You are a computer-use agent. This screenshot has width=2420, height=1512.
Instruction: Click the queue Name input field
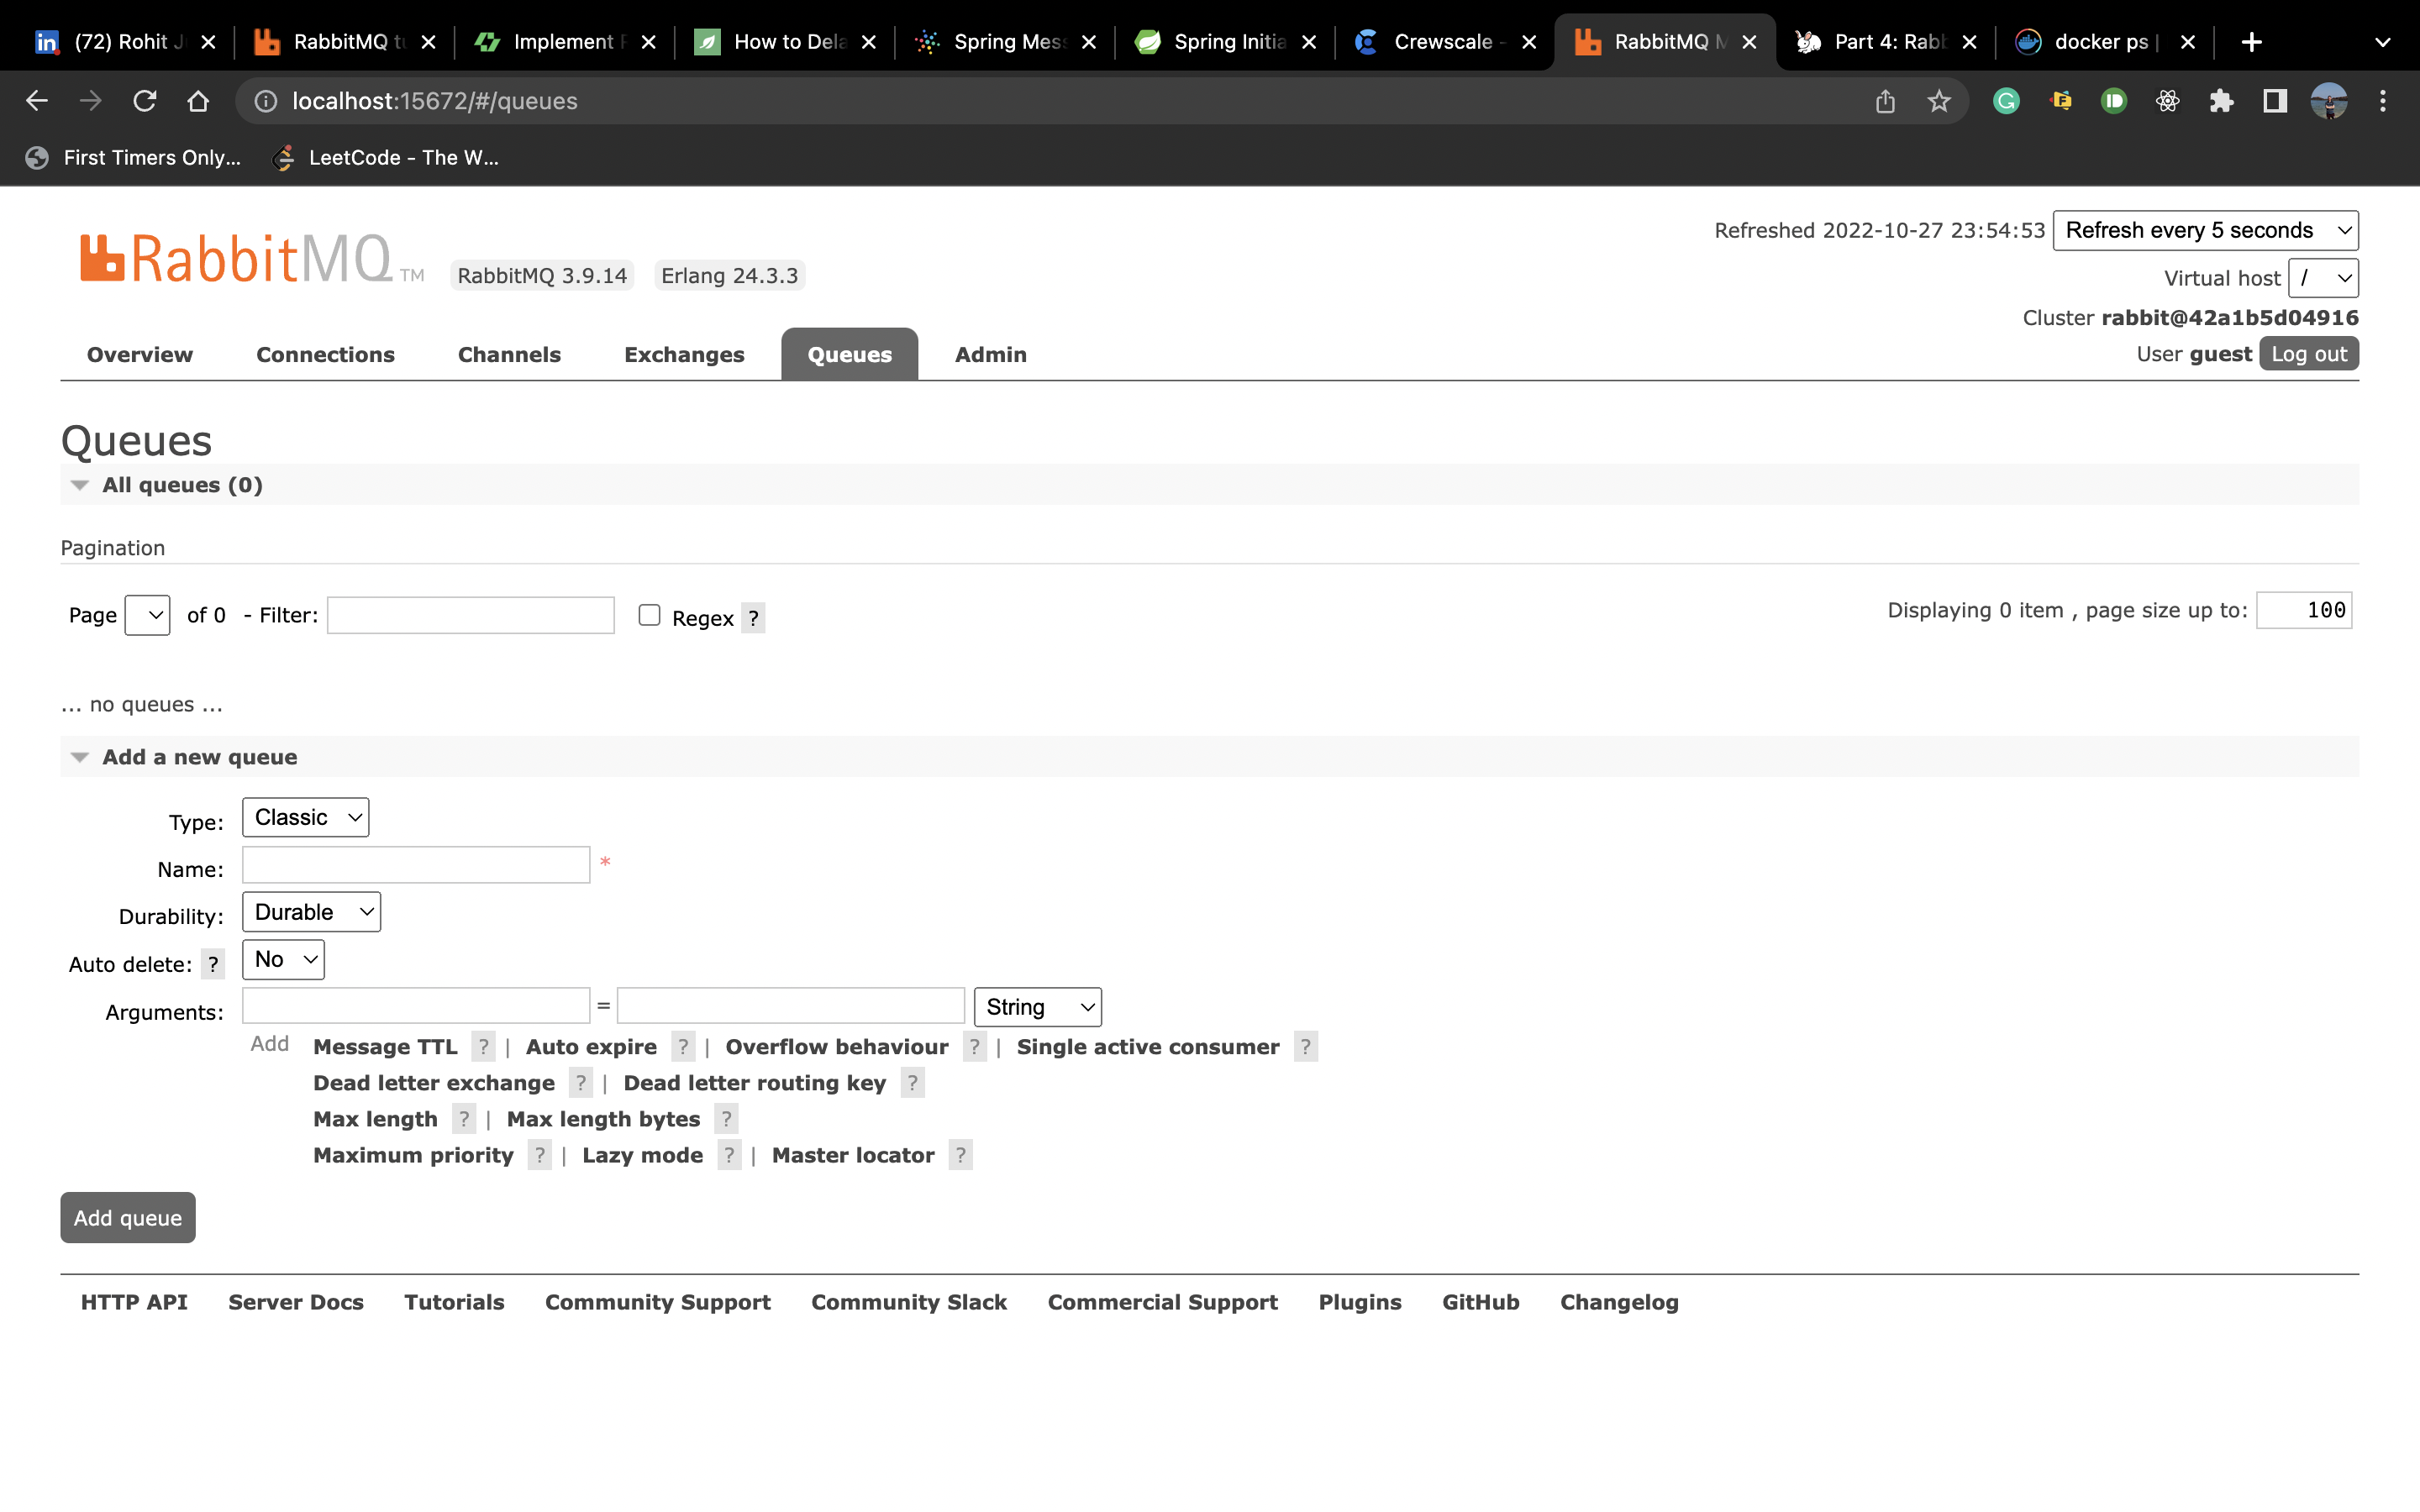(x=416, y=865)
